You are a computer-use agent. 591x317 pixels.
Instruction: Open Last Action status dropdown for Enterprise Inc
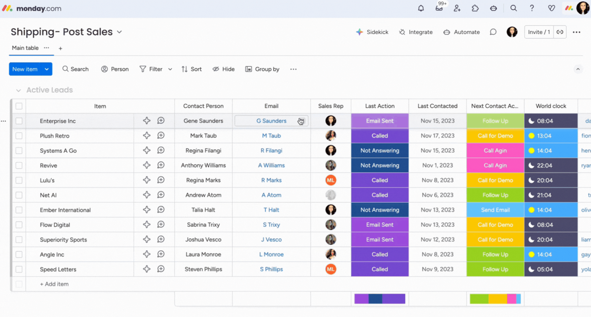[x=380, y=121]
